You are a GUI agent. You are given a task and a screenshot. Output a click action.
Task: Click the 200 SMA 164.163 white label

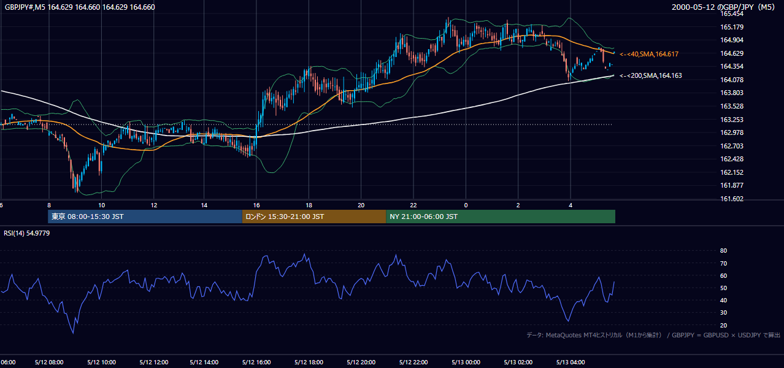(651, 75)
